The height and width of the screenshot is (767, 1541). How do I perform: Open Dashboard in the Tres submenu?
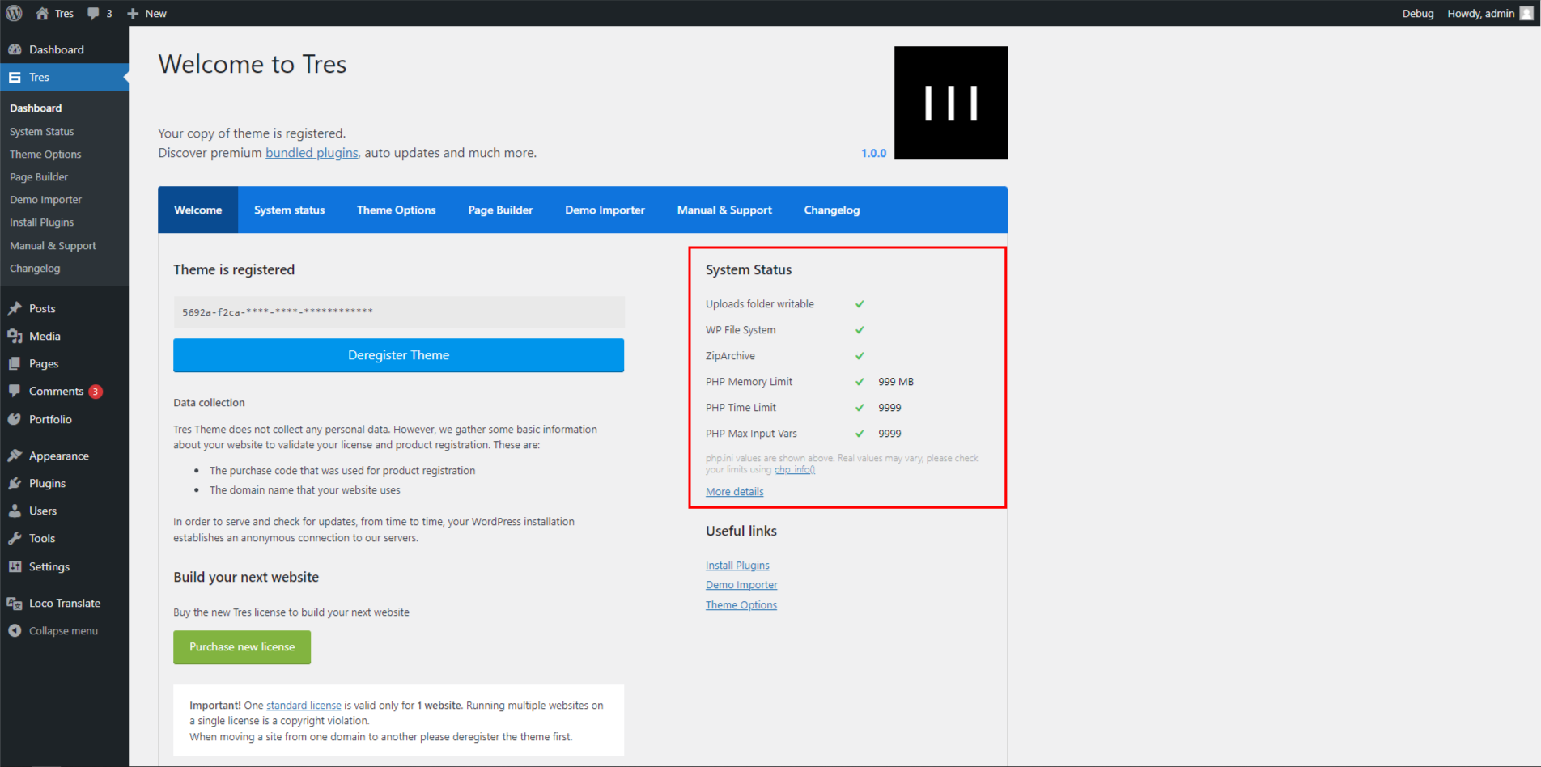[x=36, y=108]
